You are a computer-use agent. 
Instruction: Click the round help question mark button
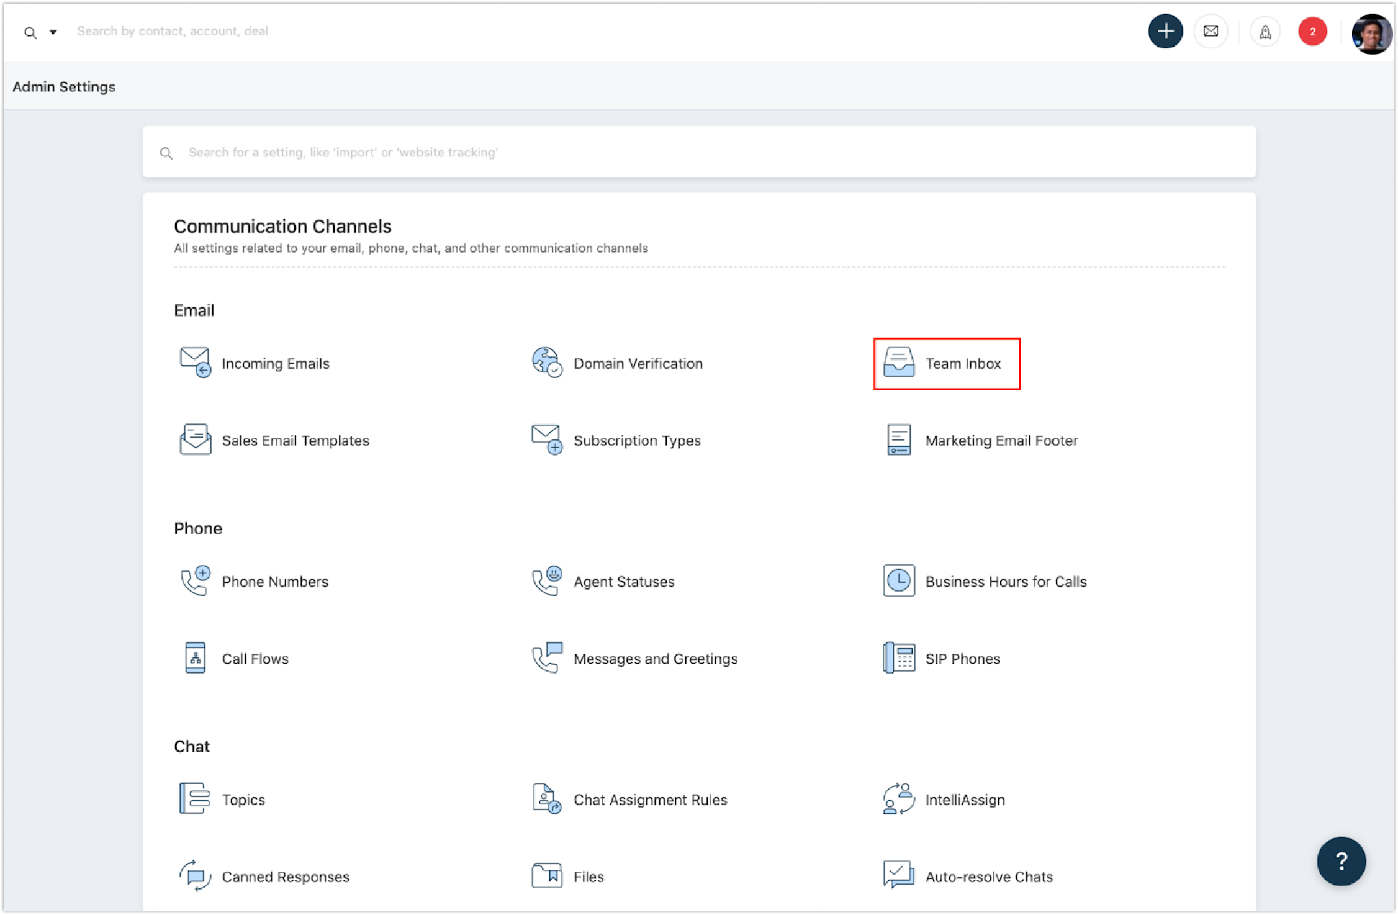1341,861
